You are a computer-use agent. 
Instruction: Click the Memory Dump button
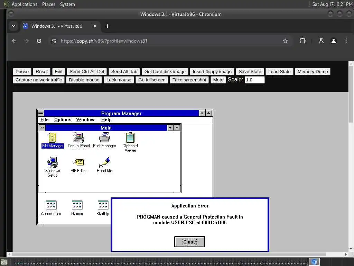tap(313, 71)
